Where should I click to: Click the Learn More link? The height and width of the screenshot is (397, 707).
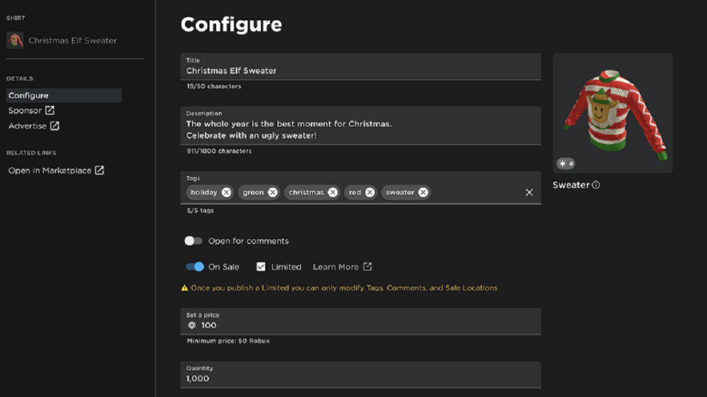tap(342, 267)
